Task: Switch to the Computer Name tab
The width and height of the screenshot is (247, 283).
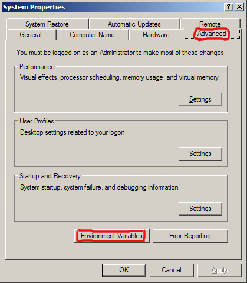Action: click(92, 35)
